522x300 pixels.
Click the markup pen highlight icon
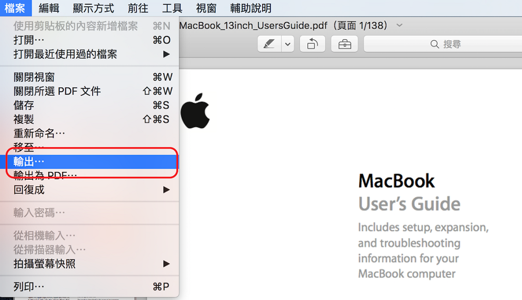coord(269,44)
